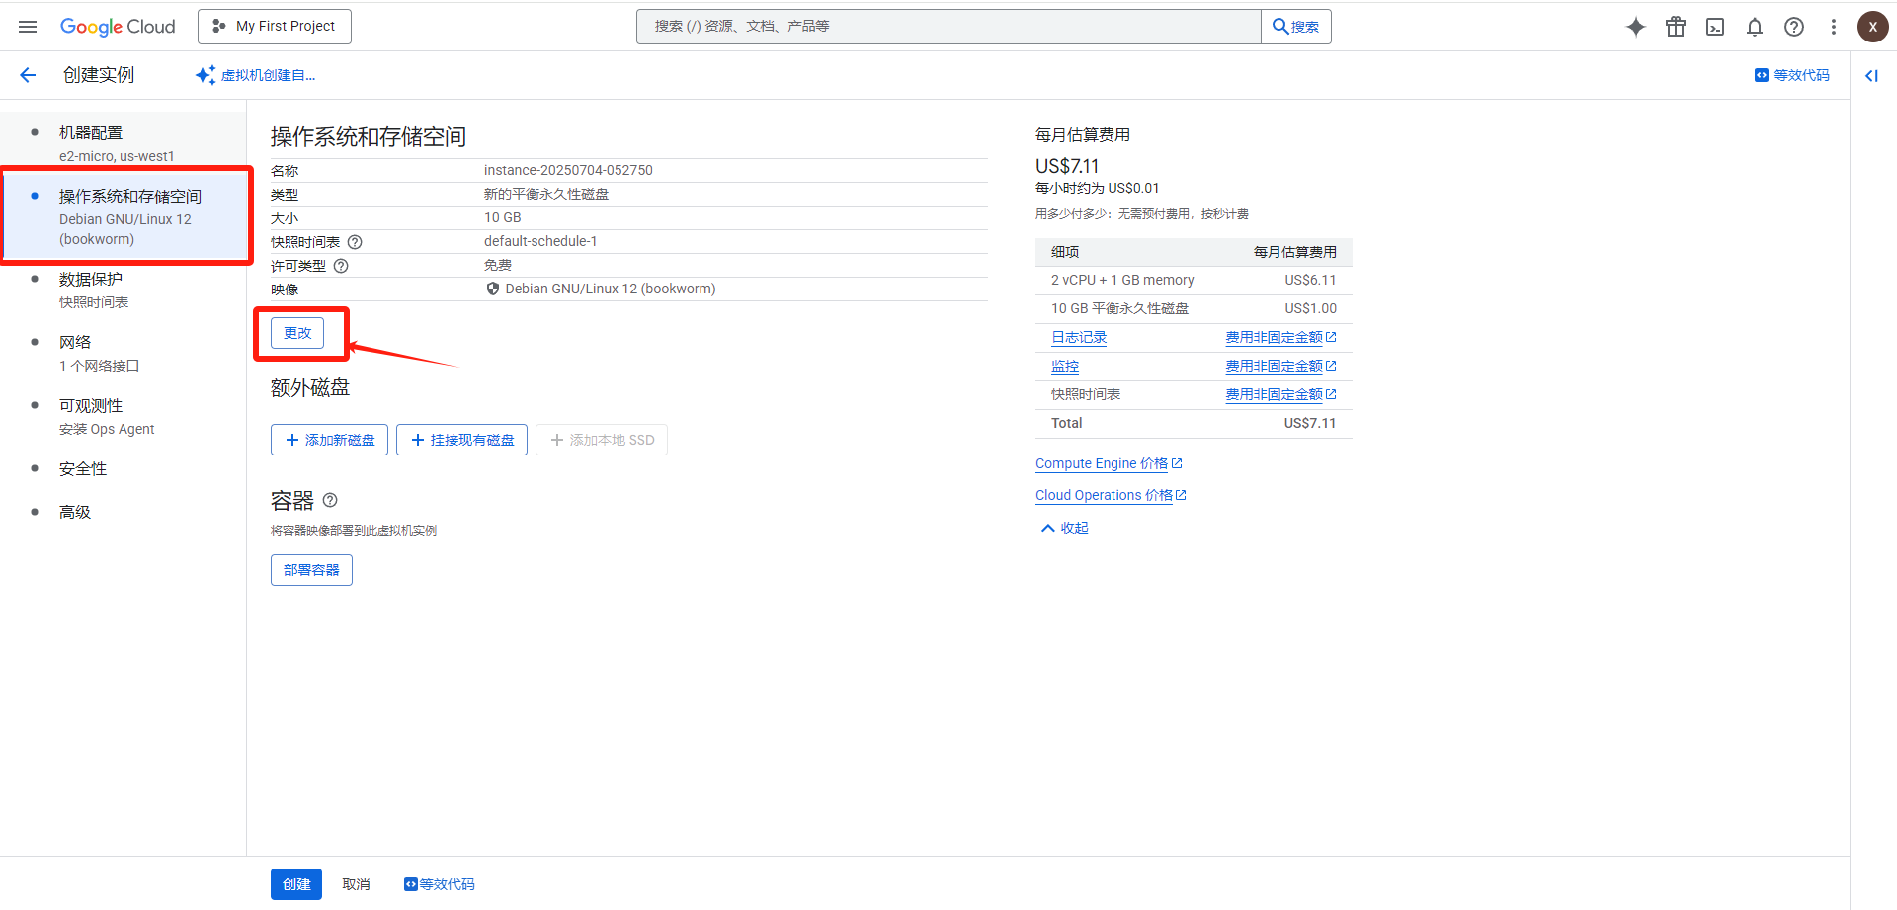Click the blue 创建 button
1897x910 pixels.
[296, 884]
